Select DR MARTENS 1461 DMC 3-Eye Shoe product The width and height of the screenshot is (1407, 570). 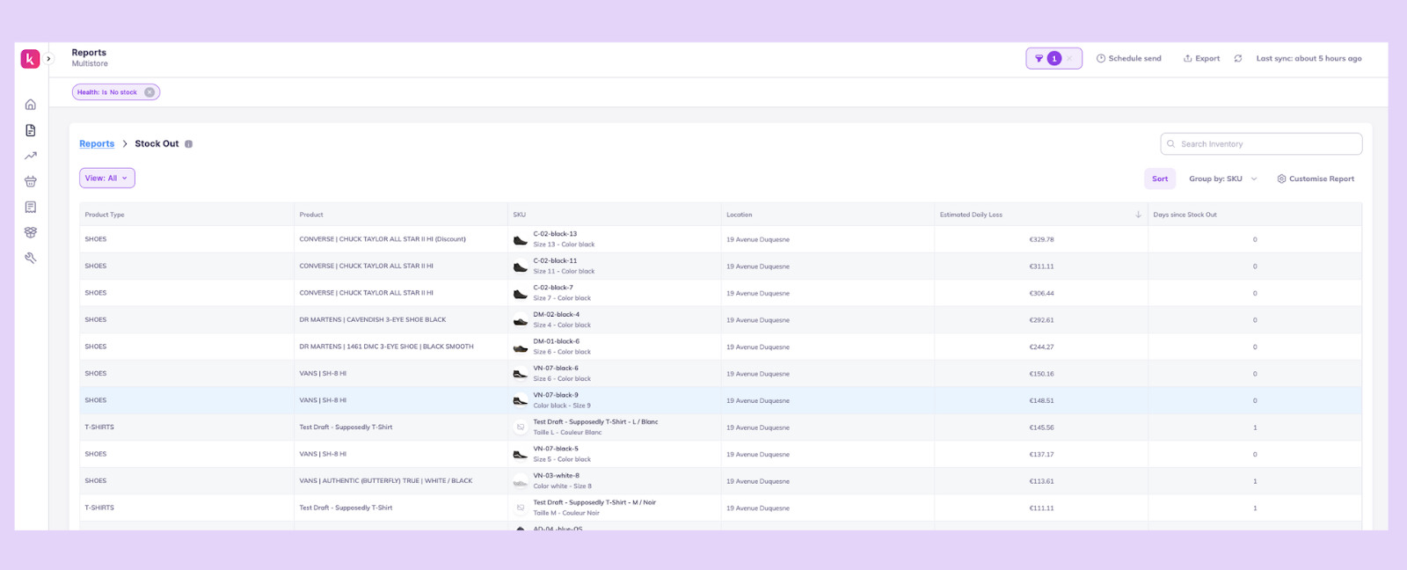(386, 347)
